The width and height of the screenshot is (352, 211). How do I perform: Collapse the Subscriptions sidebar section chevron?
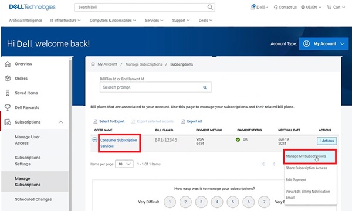coord(60,122)
